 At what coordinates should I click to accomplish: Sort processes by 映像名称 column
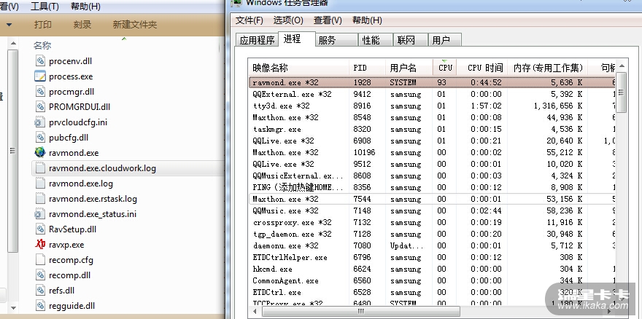pos(298,68)
